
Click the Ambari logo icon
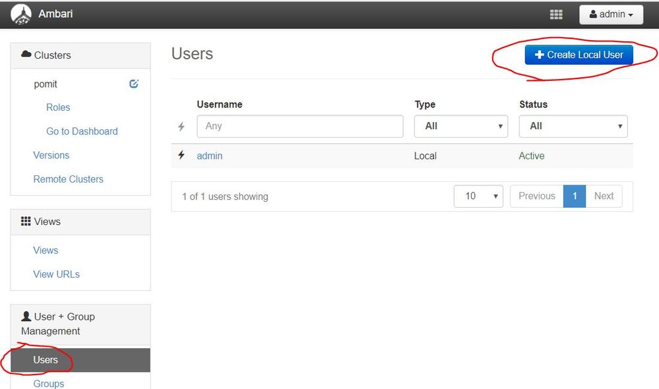coord(21,14)
